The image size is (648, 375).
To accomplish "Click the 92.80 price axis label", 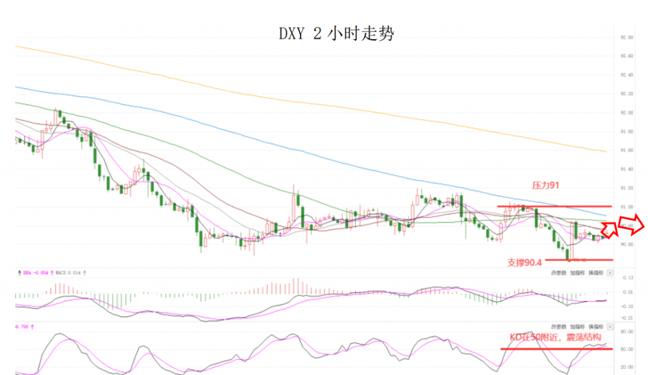I will tap(626, 37).
